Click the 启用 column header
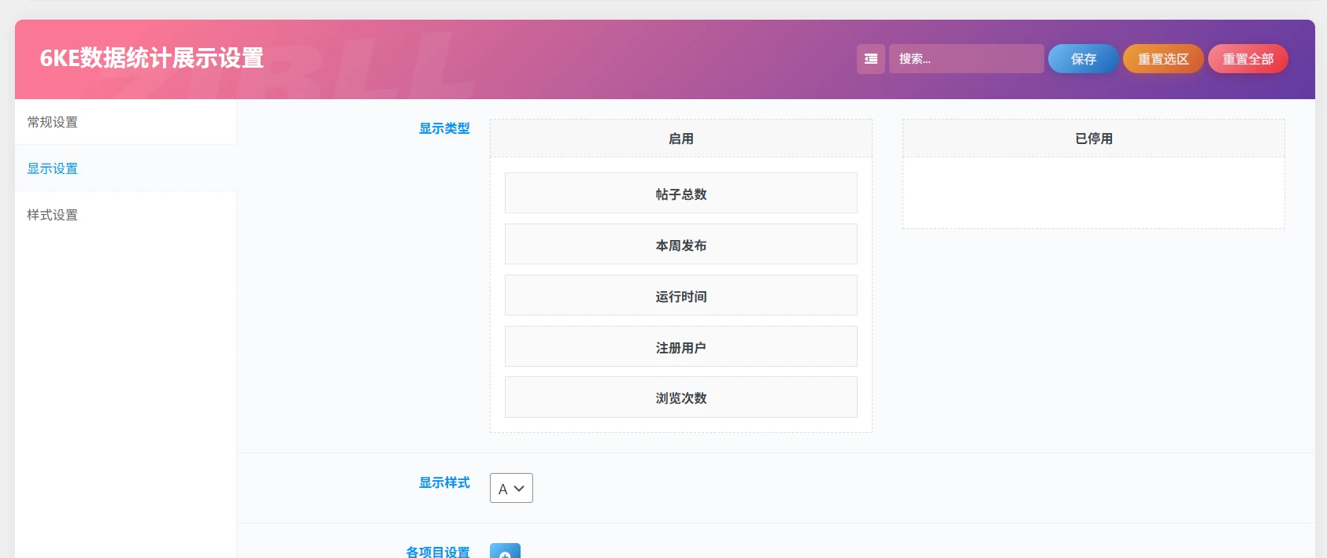Image resolution: width=1327 pixels, height=558 pixels. point(680,139)
